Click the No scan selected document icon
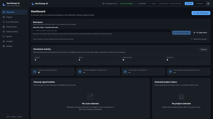This screenshot has height=119, width=213. [x=90, y=97]
